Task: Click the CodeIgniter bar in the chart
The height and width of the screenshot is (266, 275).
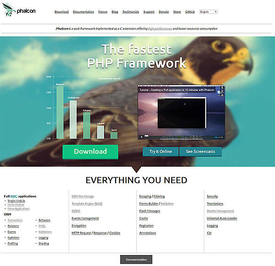Action: point(73,119)
